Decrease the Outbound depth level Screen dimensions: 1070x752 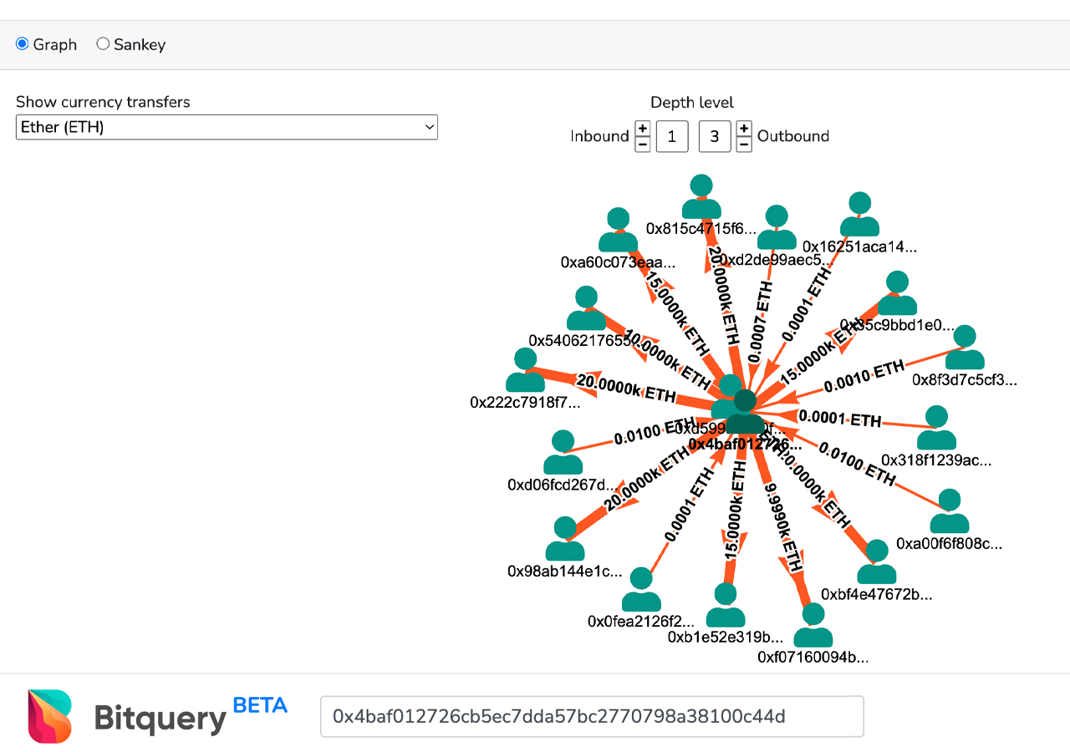(744, 144)
